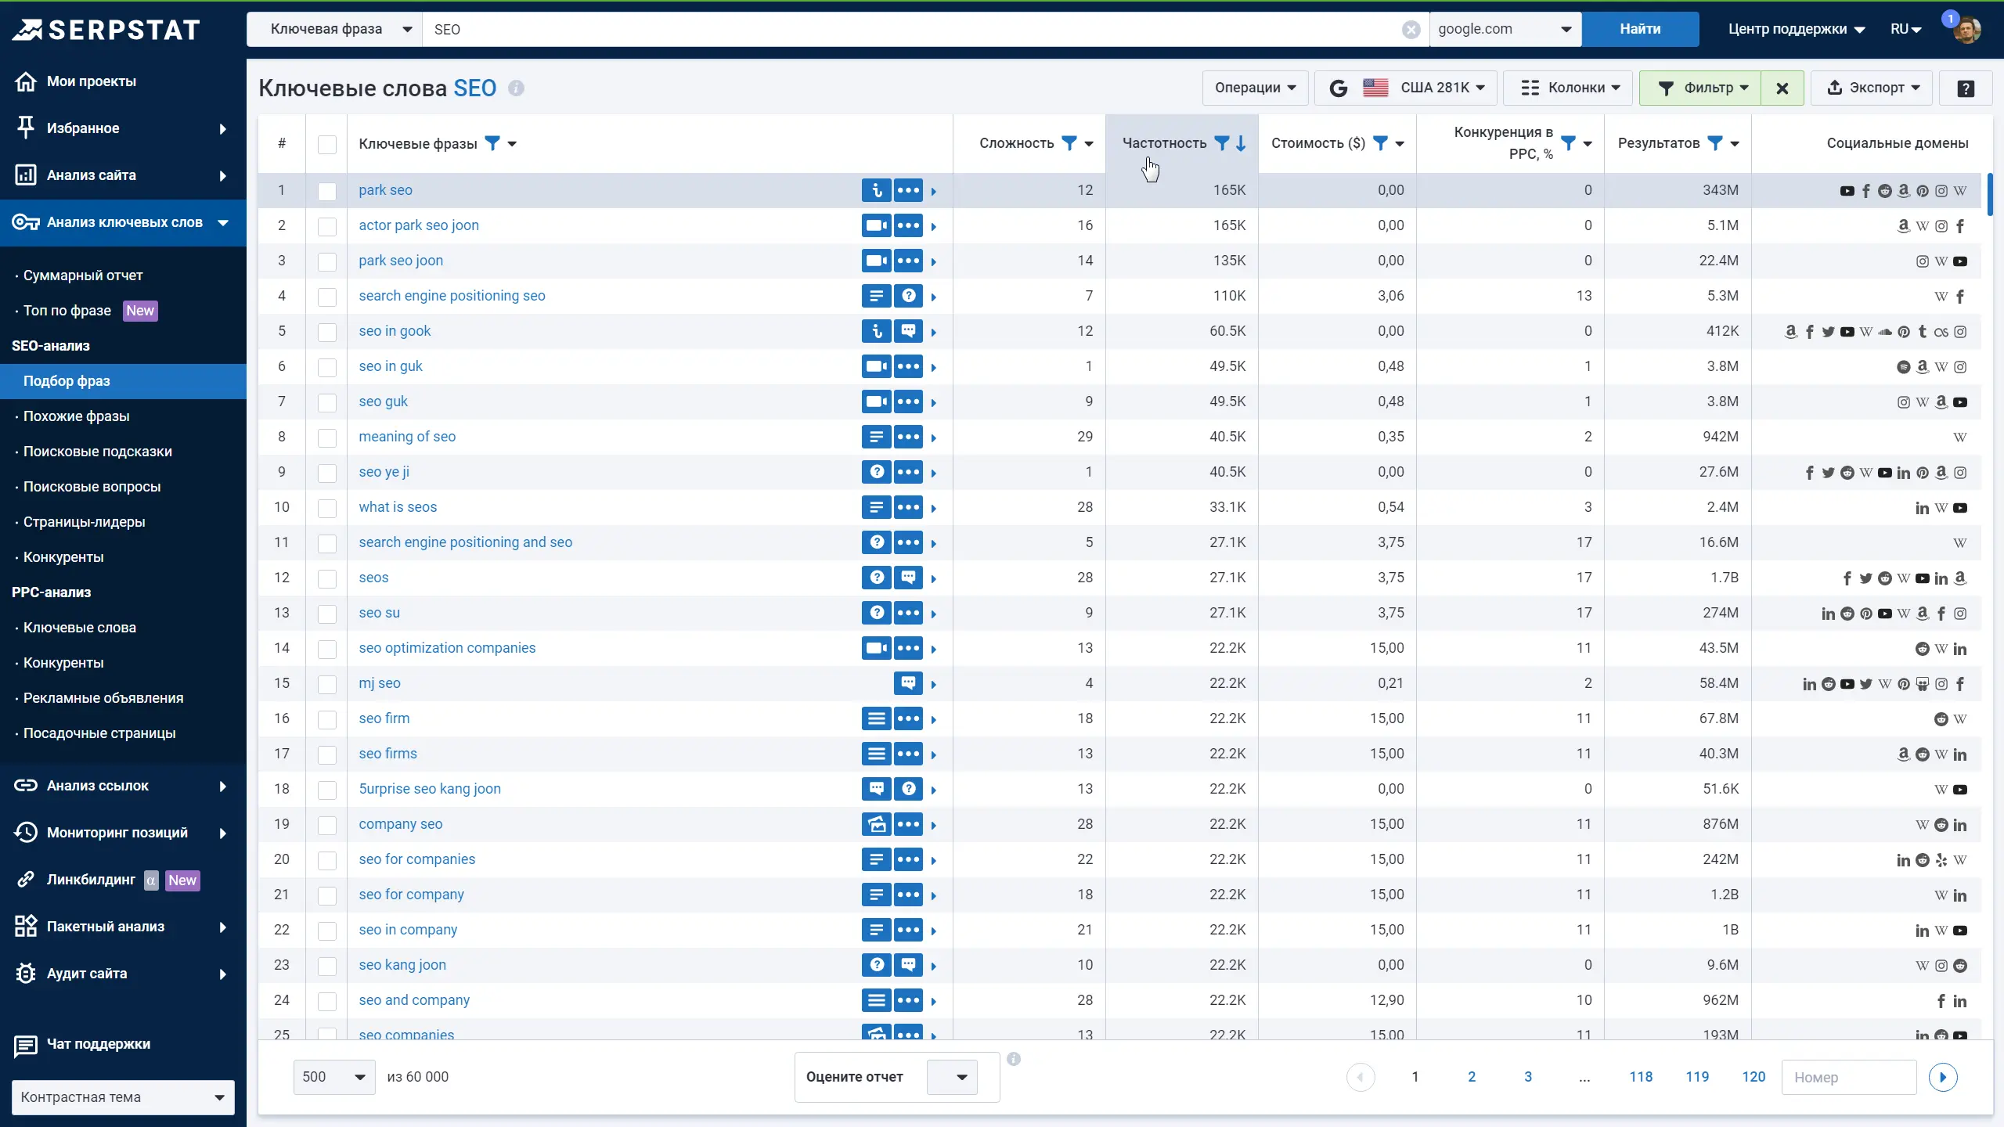The width and height of the screenshot is (2004, 1127).
Task: Tick the checkbox for actor park seo joon
Action: tap(327, 226)
